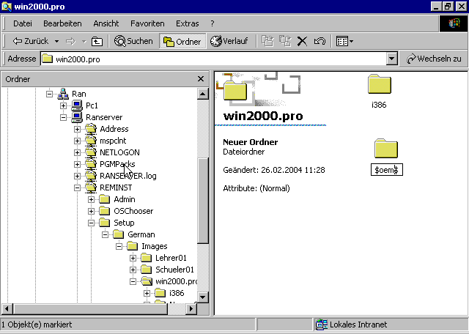Toggle the Ordner folder pane button
This screenshot has width=469, height=334.
(x=182, y=41)
